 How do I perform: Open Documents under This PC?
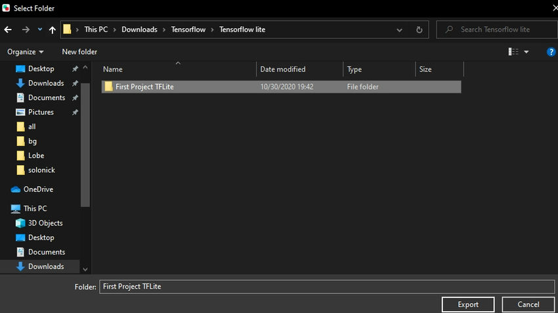(x=47, y=252)
